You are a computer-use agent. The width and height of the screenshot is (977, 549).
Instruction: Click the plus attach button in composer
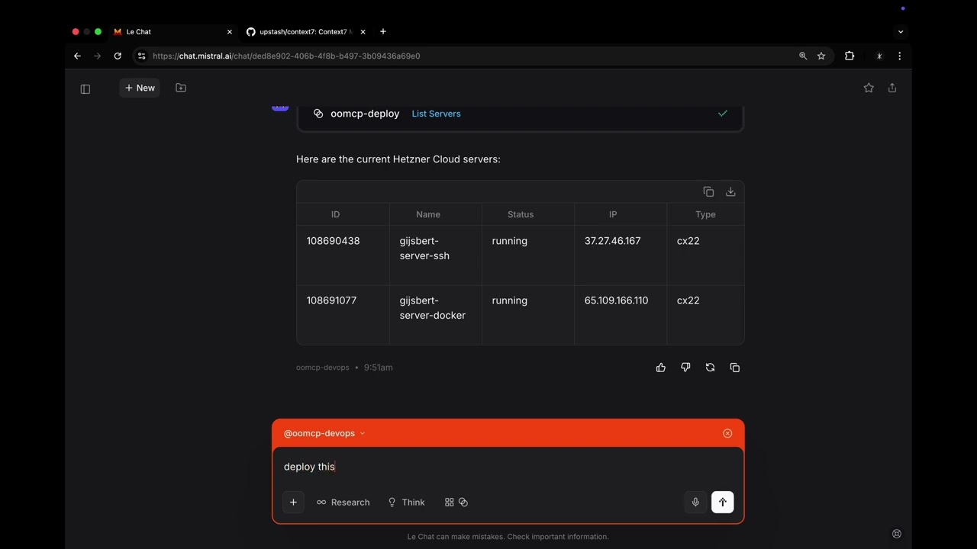coord(293,502)
